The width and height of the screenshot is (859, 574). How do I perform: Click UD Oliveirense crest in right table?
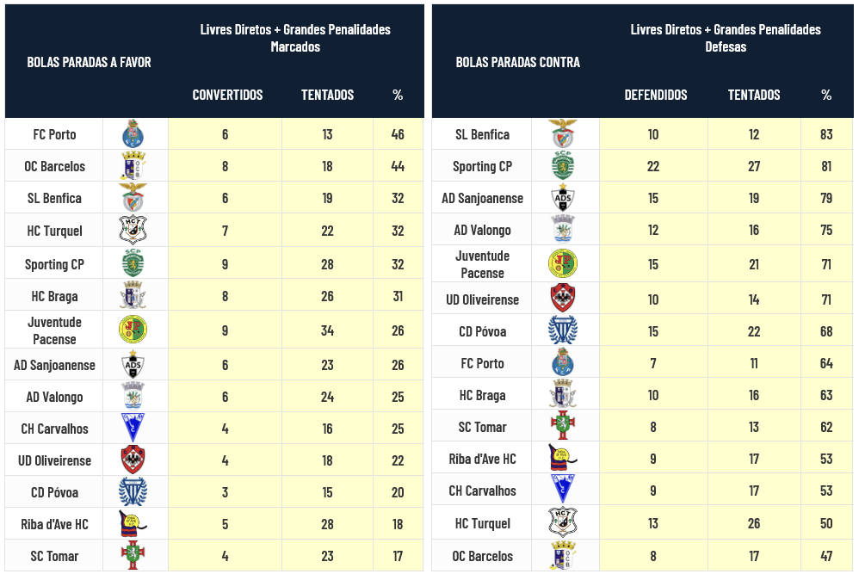(x=562, y=299)
